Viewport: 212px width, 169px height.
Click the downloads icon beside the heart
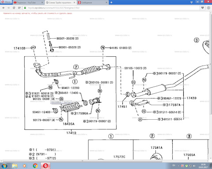point(208,8)
